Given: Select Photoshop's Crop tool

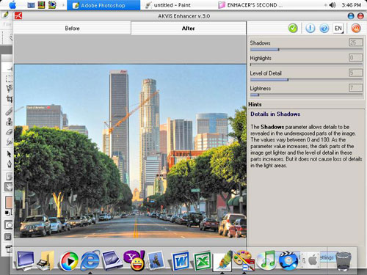Looking at the screenshot, I should point(9,99).
